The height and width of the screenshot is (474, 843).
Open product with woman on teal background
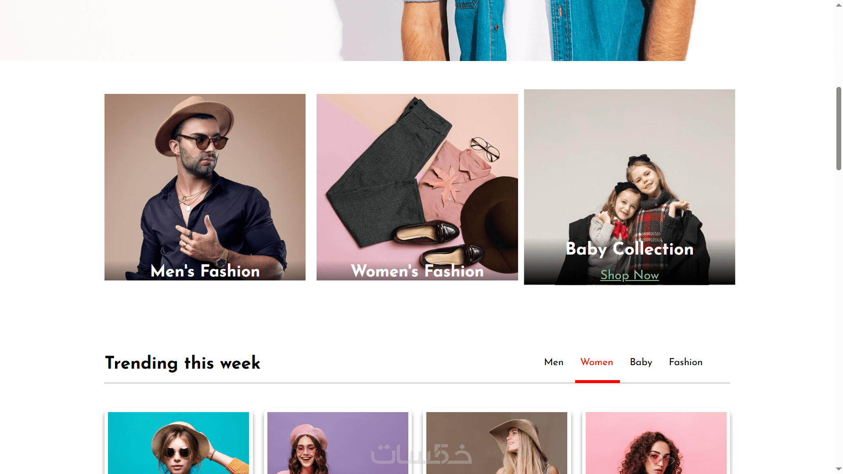178,443
